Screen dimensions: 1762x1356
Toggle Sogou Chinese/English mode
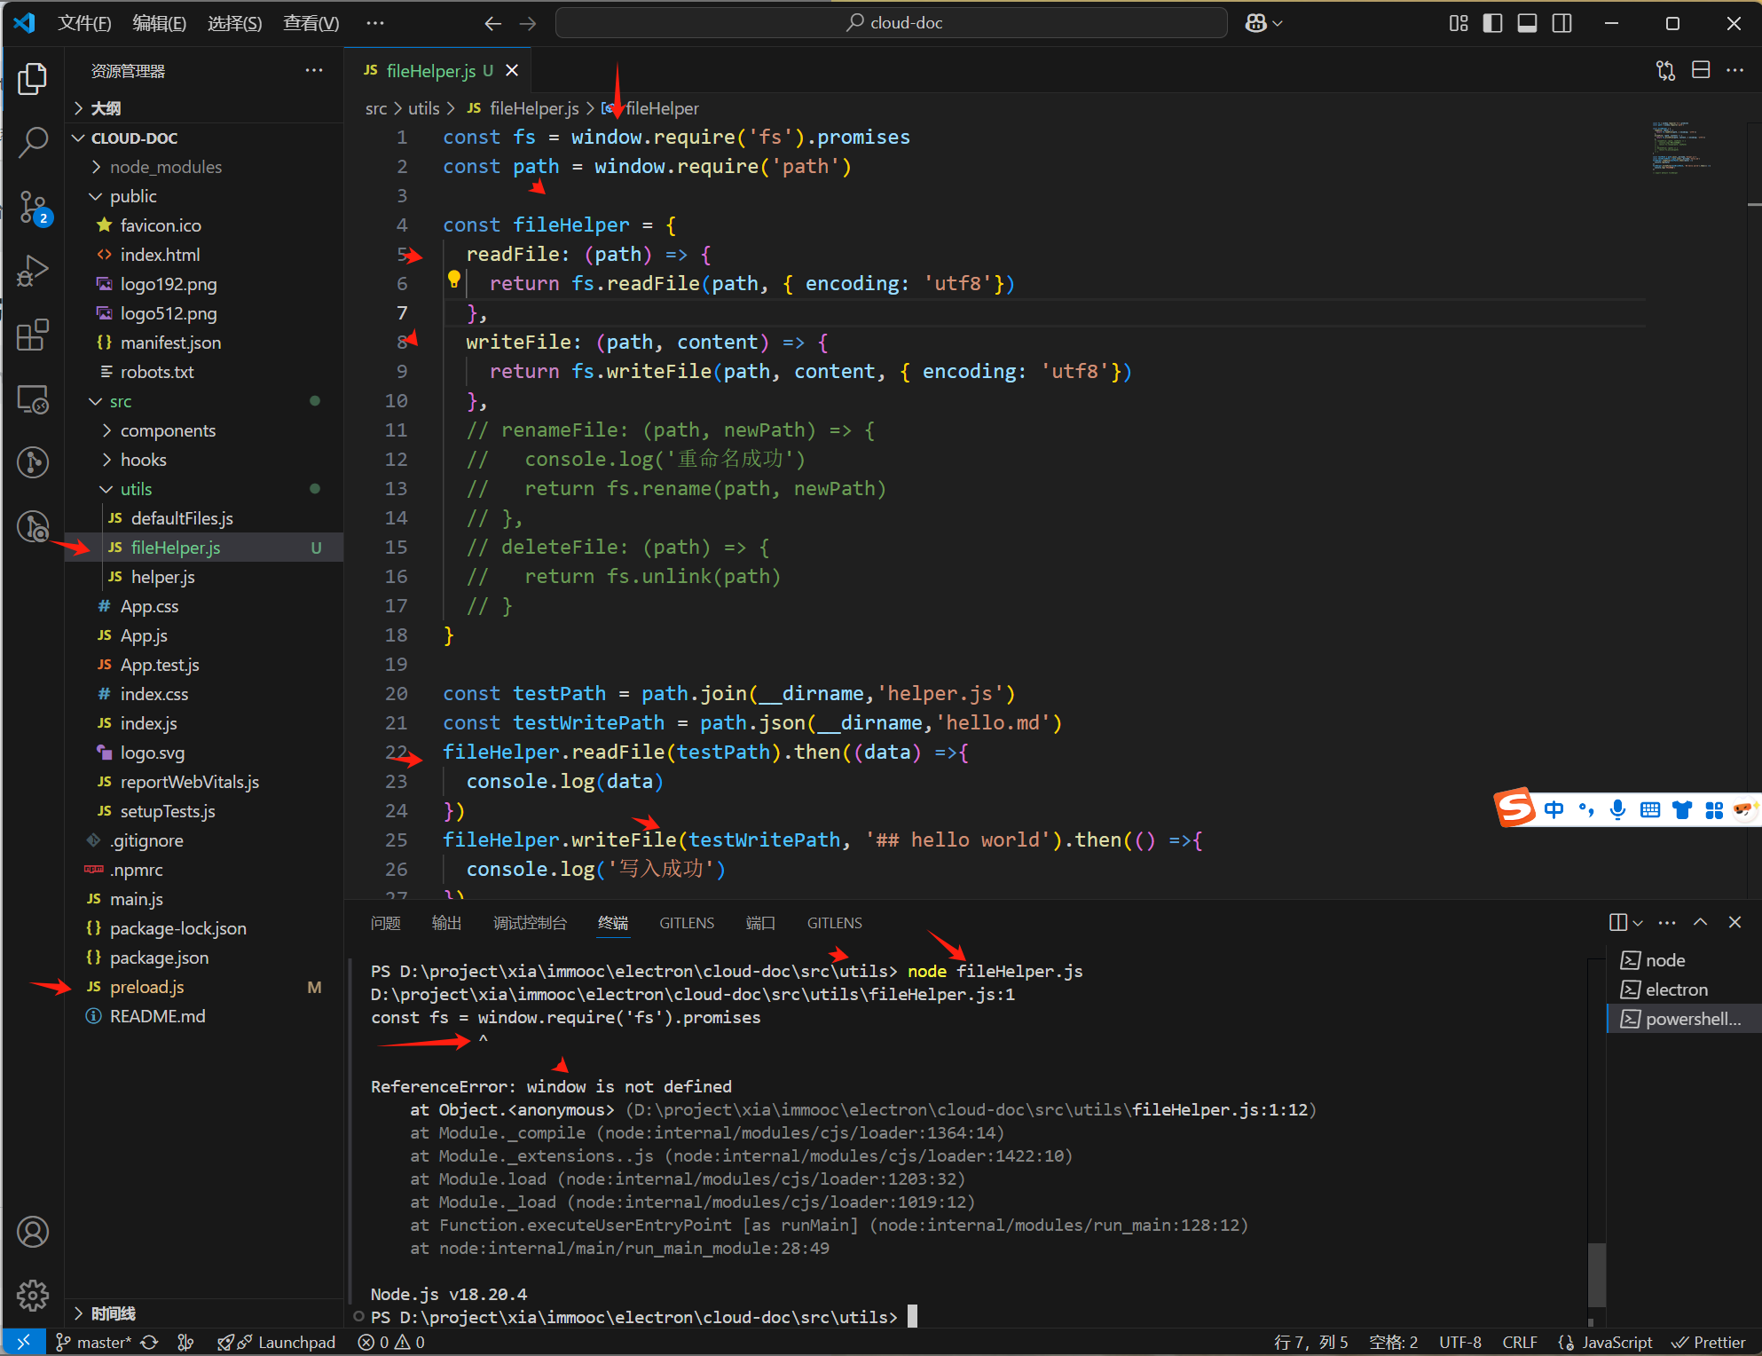pos(1554,809)
